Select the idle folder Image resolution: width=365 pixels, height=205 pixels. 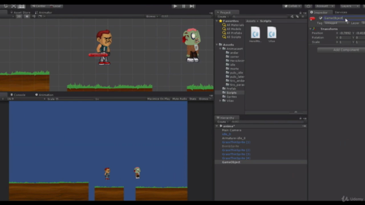230,65
